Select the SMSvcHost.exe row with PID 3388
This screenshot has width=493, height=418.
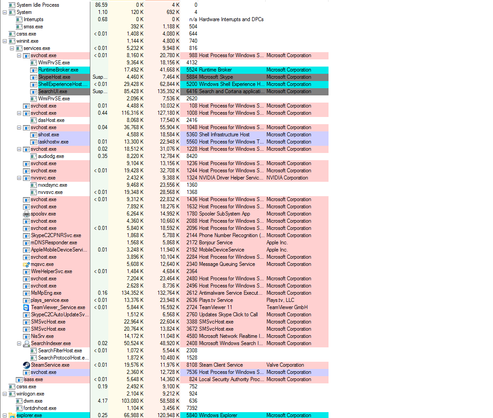(x=164, y=322)
